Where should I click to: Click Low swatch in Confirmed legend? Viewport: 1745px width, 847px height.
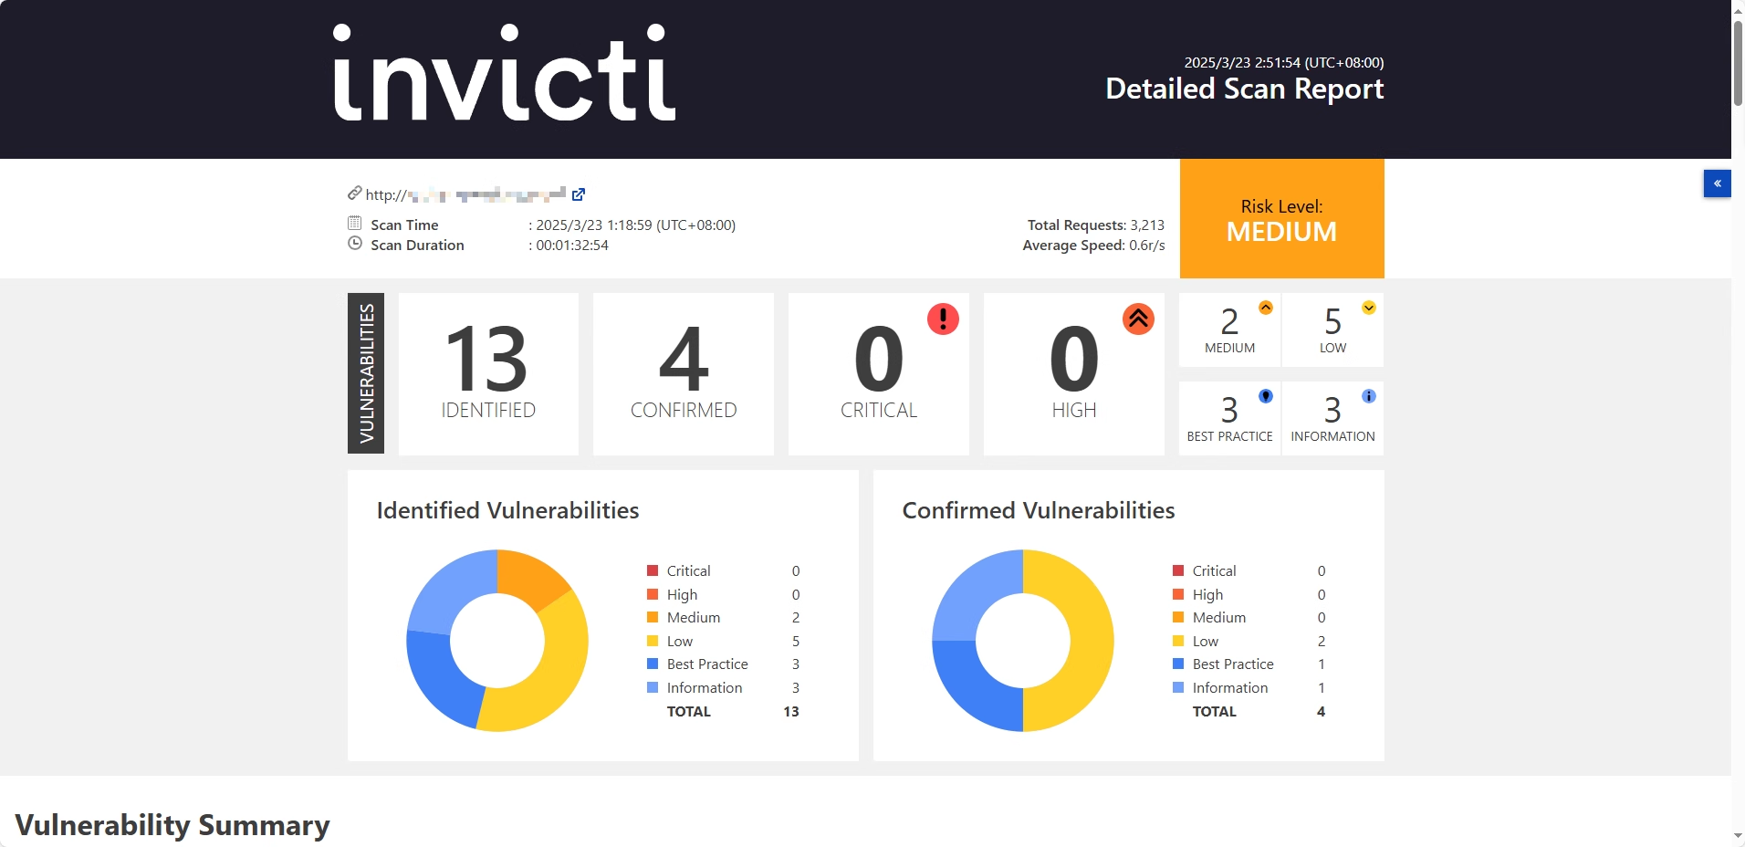(1178, 641)
